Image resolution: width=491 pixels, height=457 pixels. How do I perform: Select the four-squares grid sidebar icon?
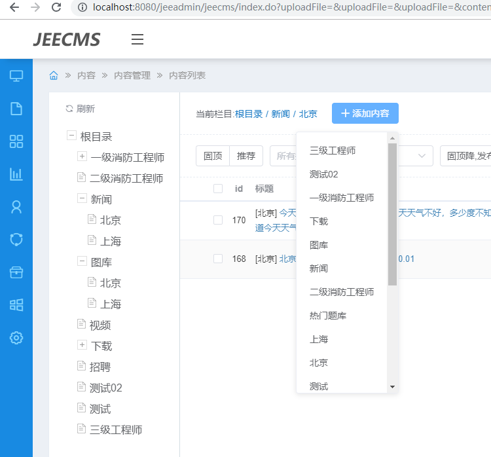pos(16,141)
